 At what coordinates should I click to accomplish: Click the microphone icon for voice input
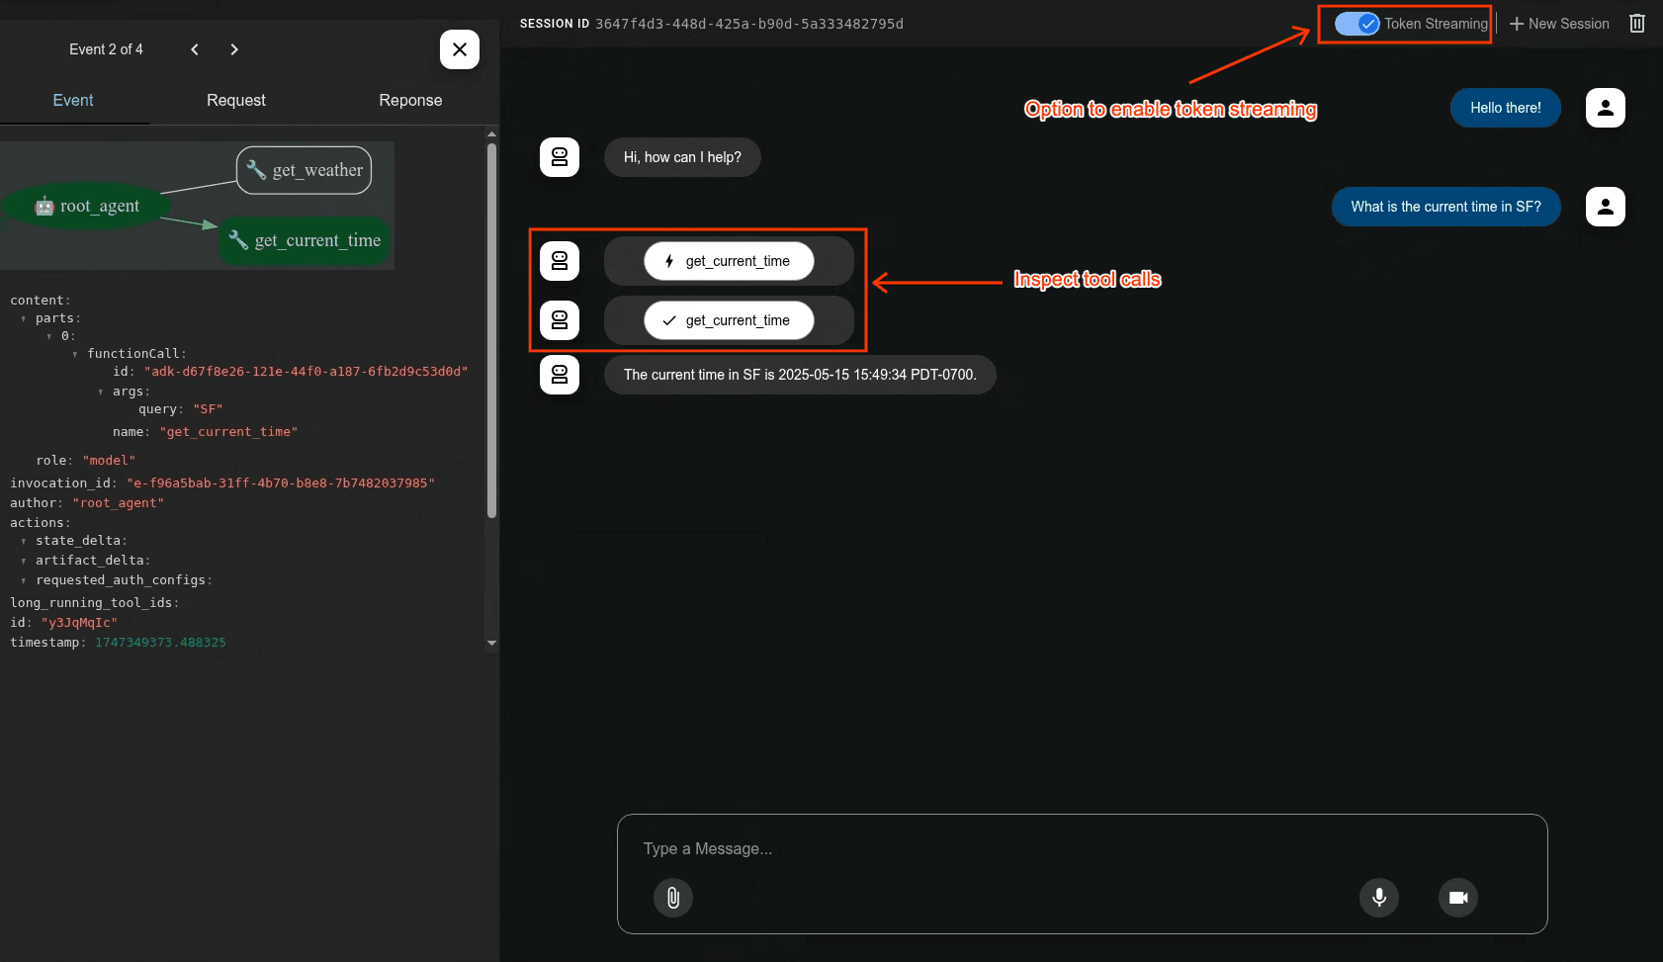pyautogui.click(x=1378, y=898)
